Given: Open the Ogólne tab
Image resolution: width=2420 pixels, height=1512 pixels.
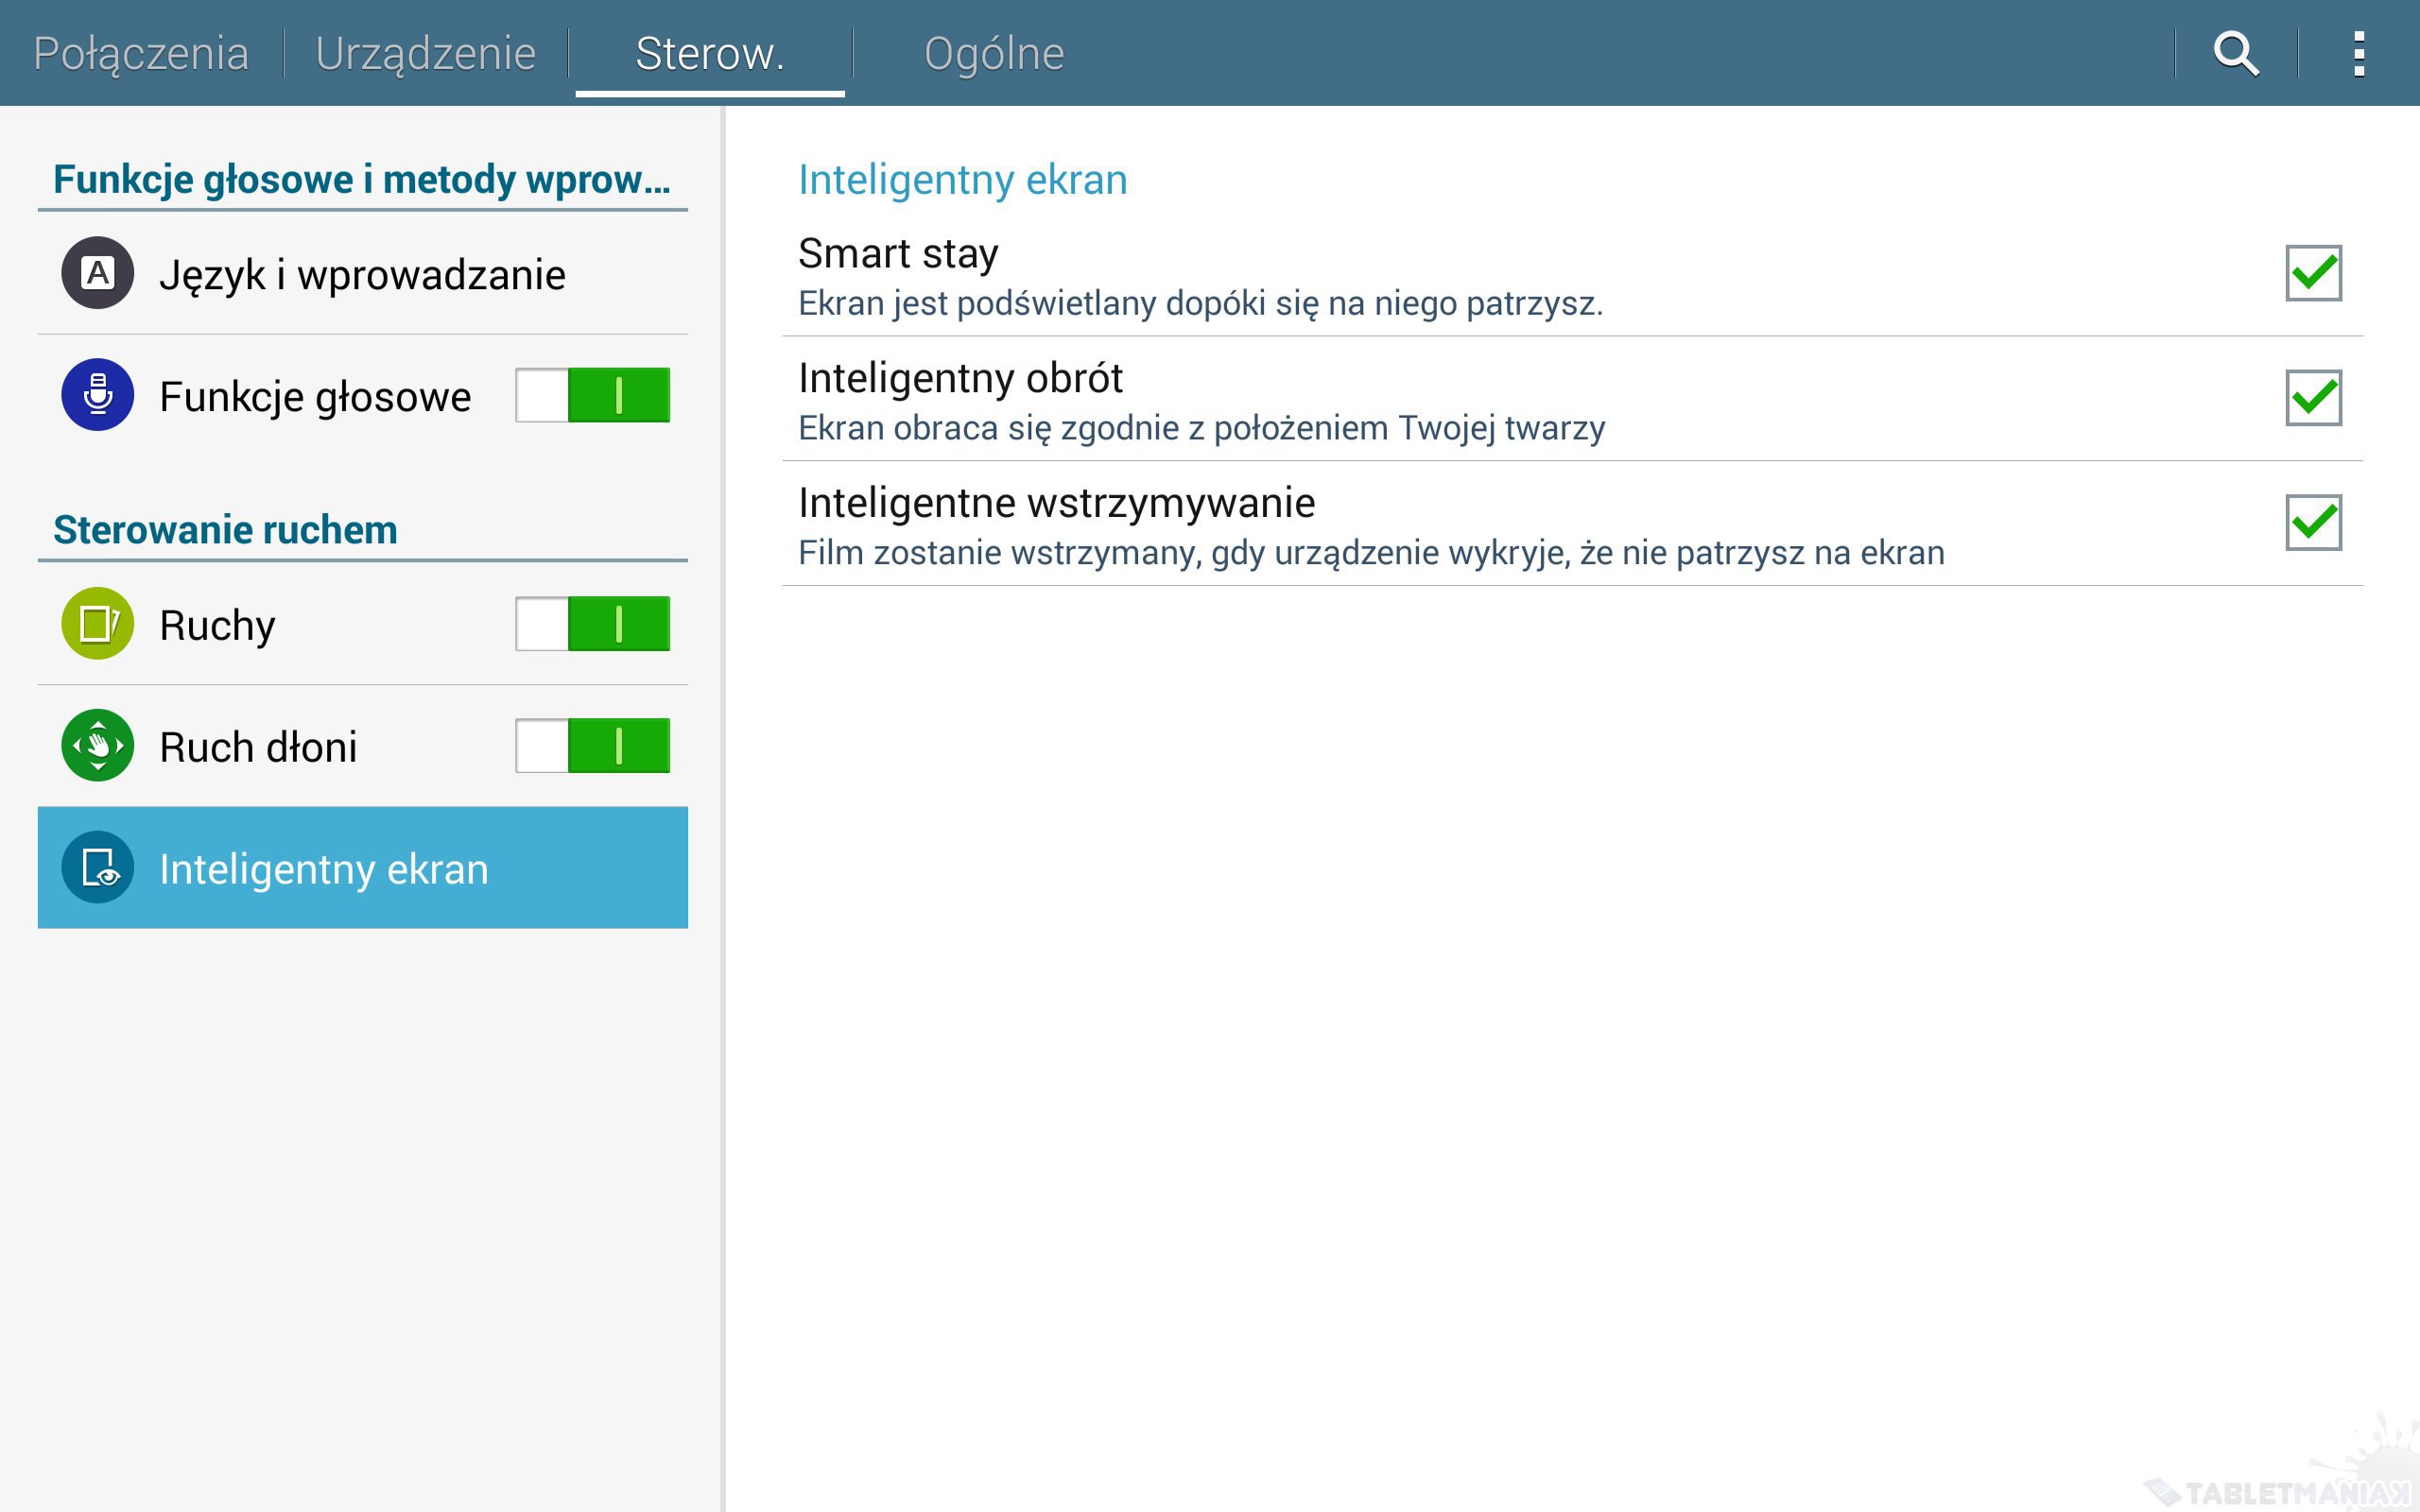Looking at the screenshot, I should click(x=994, y=53).
